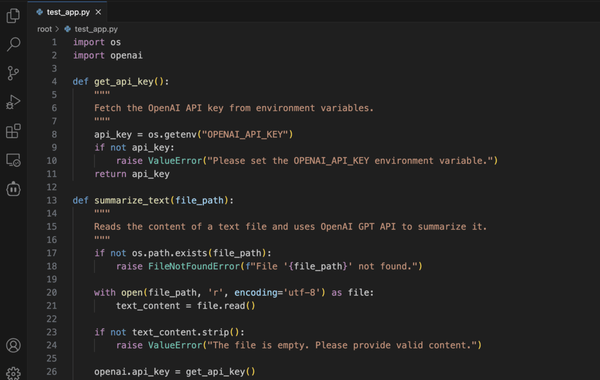Open the Explorer view in the activity bar
This screenshot has height=380, width=600.
tap(13, 15)
